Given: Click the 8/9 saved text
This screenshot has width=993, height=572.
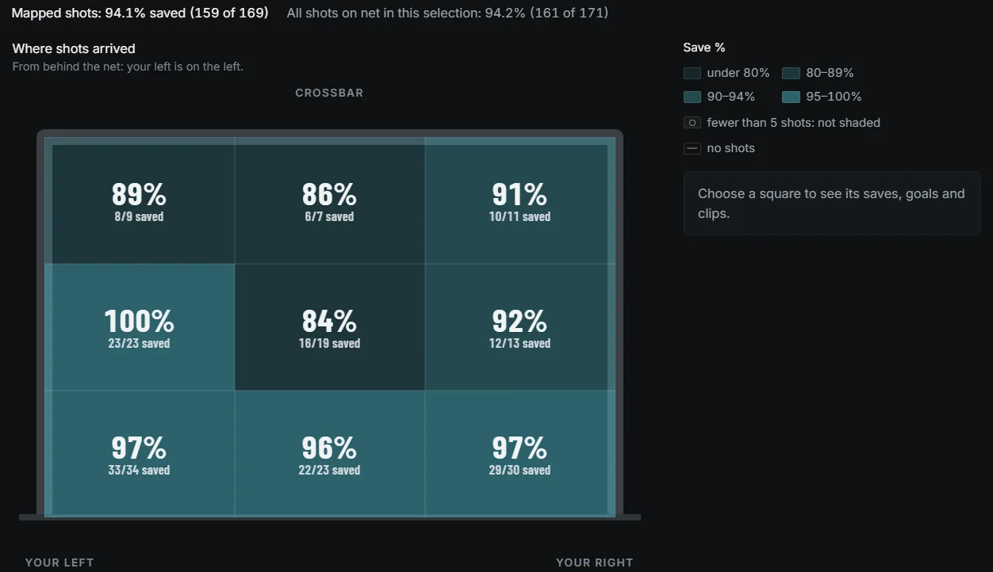Looking at the screenshot, I should pyautogui.click(x=139, y=216).
